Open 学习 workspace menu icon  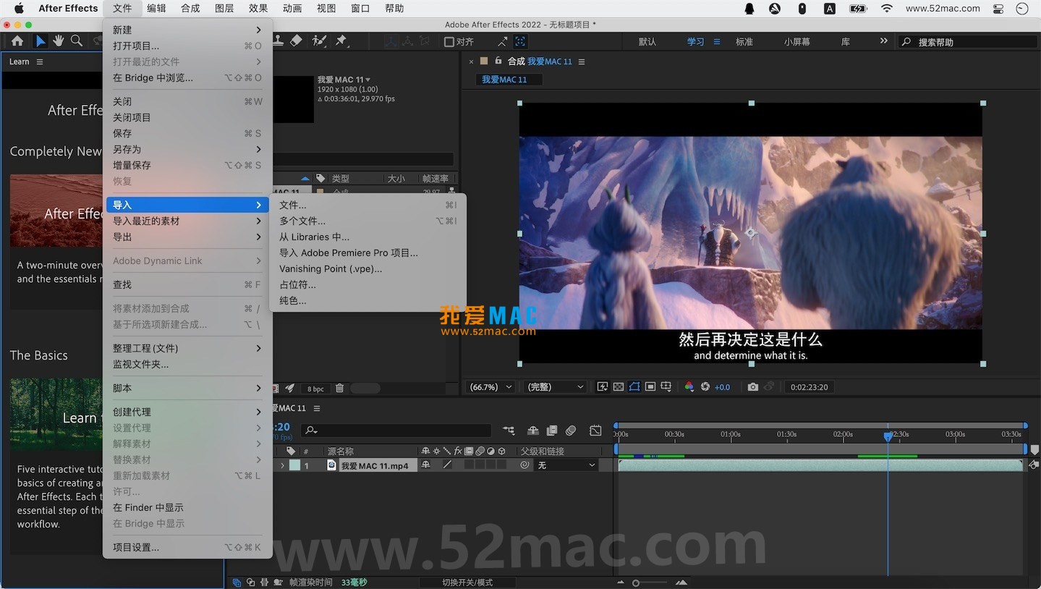tap(717, 42)
